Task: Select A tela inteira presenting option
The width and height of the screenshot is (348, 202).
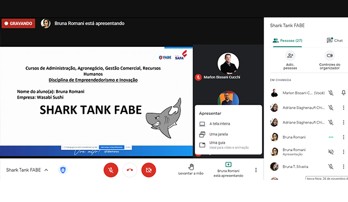Action: pyautogui.click(x=228, y=124)
